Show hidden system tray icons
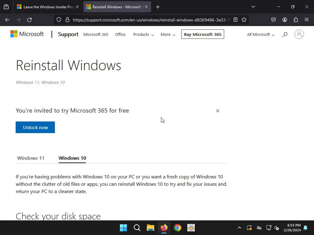Image resolution: width=314 pixels, height=235 pixels. coord(239,228)
